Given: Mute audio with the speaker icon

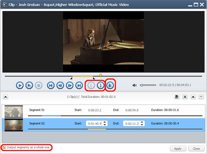Looking at the screenshot, I should click(x=135, y=85).
